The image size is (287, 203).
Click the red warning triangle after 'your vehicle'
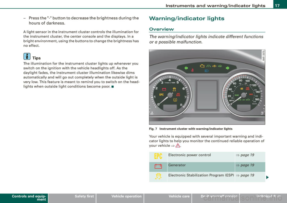click(x=178, y=146)
